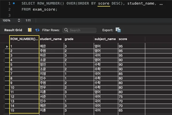The height and width of the screenshot is (115, 172).
Task: Select row number cell 15
Action: tap(24, 110)
